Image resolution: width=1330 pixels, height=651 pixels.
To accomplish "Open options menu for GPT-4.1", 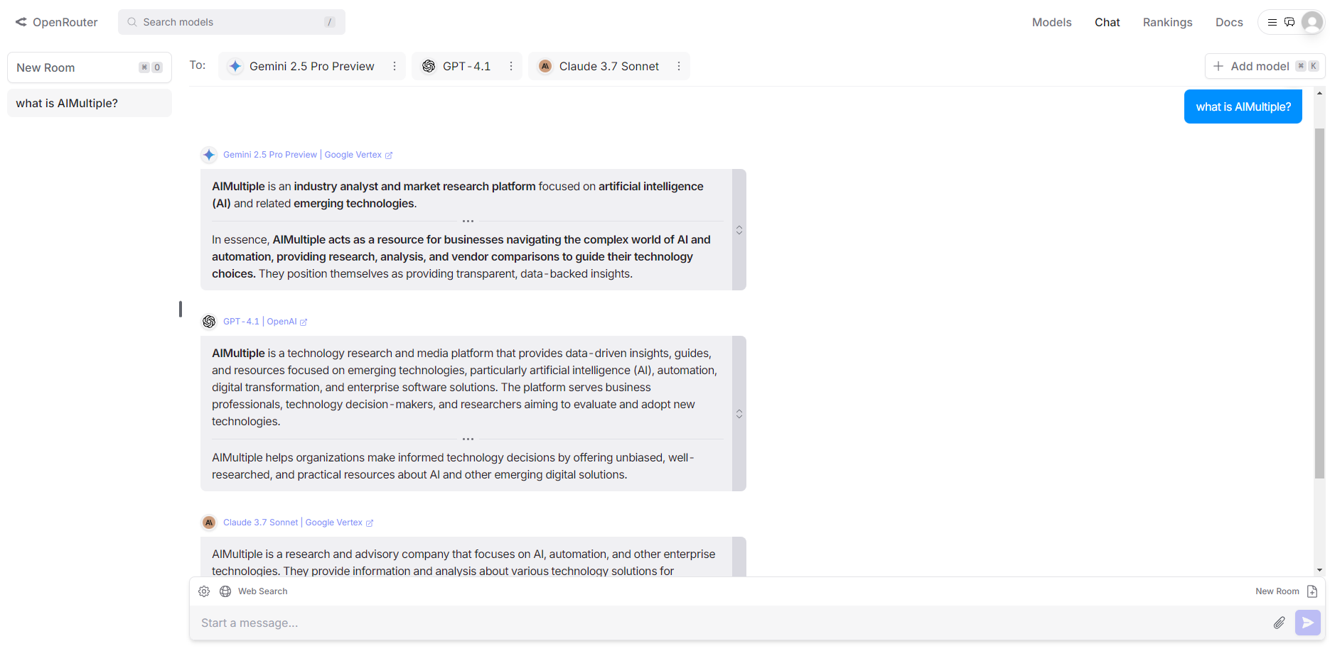I will (511, 66).
